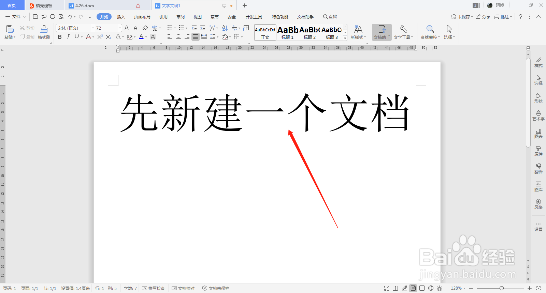546x293 pixels.
Task: Click the zoom in plus button
Action: point(530,288)
